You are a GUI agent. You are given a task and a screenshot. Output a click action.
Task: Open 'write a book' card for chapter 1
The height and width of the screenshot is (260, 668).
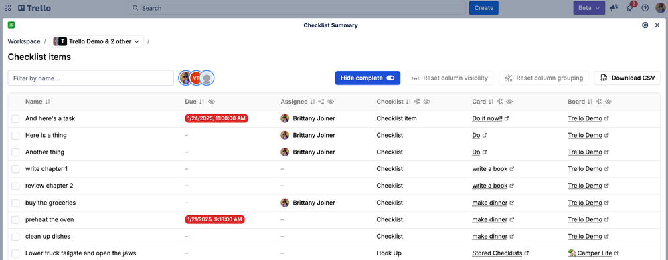coord(489,169)
